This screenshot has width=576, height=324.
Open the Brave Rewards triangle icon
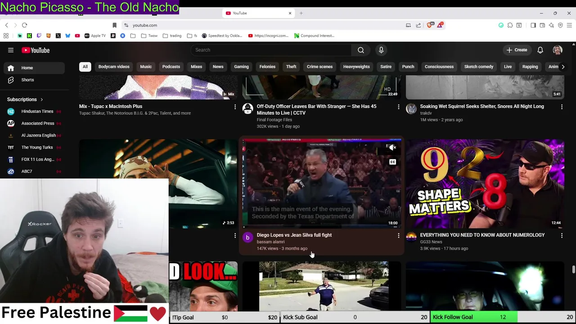[440, 25]
